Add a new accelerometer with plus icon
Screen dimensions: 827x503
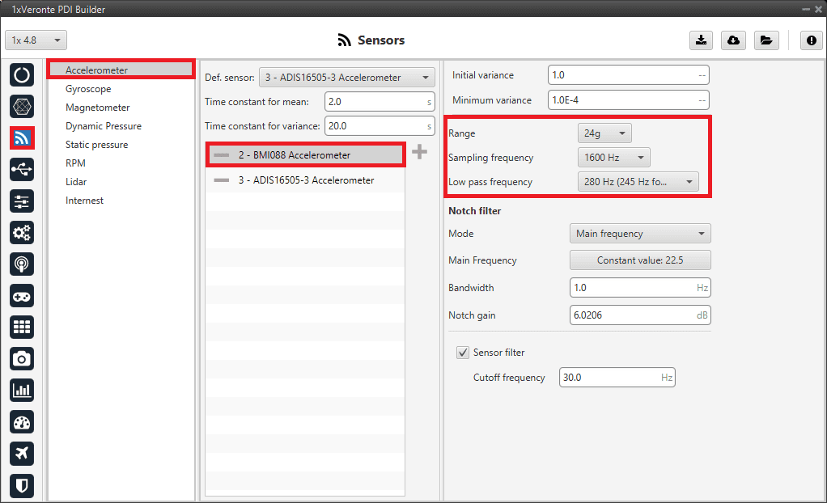coord(419,152)
